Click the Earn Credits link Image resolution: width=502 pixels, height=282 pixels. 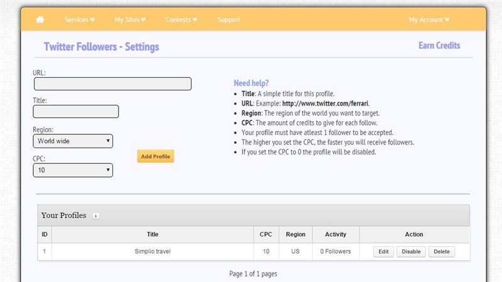pos(439,46)
